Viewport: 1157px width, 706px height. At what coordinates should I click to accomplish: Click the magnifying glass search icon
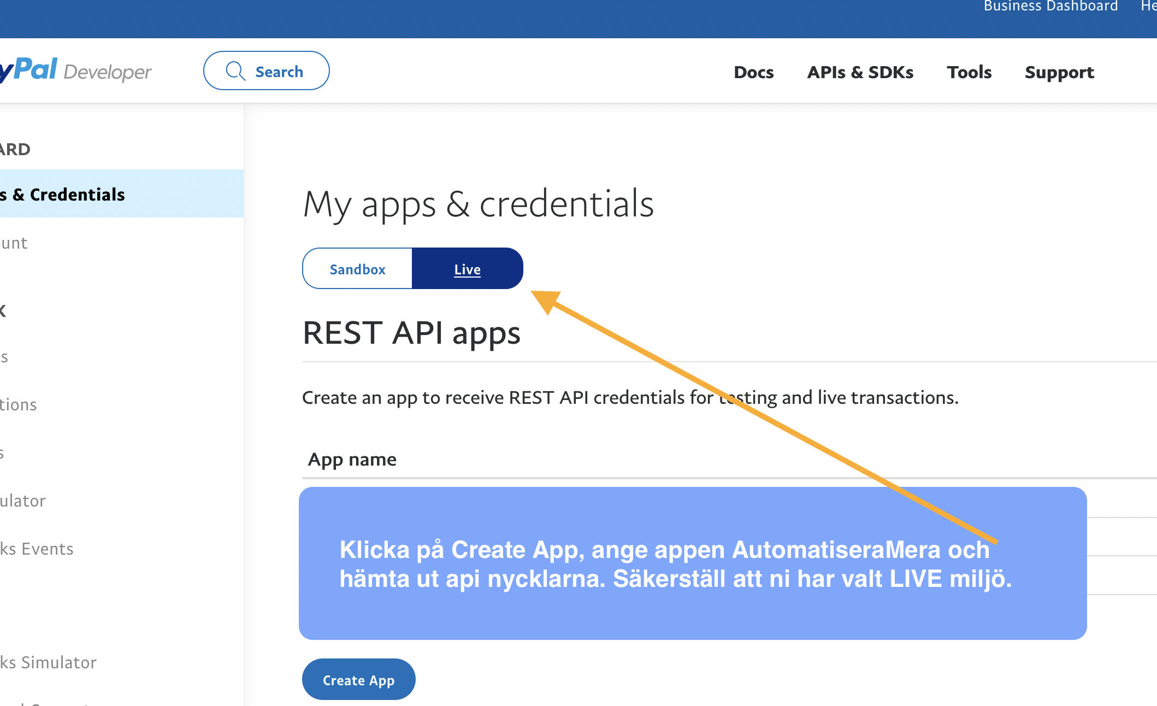[235, 71]
